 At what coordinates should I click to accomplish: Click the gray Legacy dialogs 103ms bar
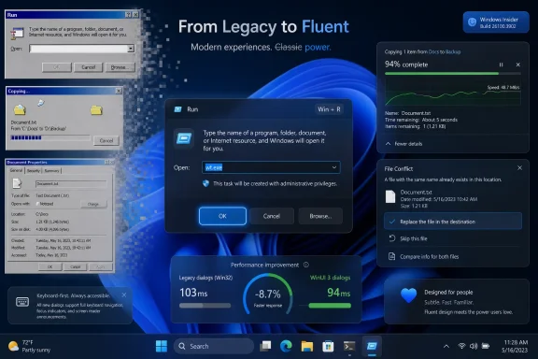coord(205,306)
